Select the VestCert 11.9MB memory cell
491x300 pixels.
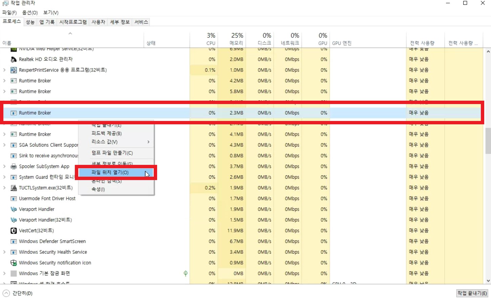click(232, 231)
